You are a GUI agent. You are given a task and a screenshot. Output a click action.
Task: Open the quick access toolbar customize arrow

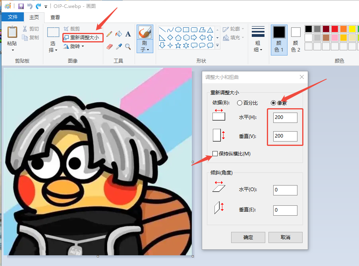pos(46,7)
